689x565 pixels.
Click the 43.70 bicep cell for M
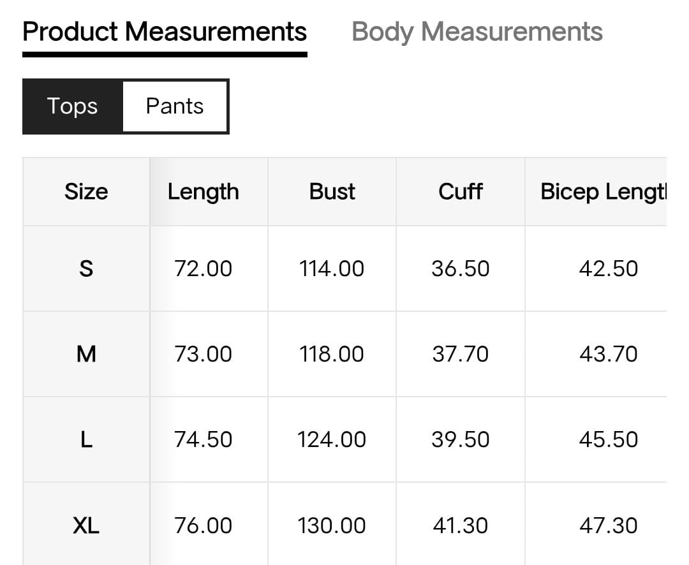[608, 354]
